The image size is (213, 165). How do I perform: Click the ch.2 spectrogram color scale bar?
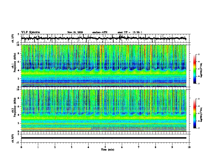[194, 114]
